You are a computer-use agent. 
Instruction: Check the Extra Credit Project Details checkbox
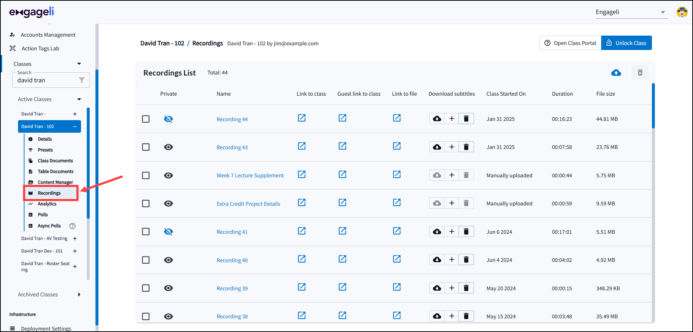[x=146, y=204]
